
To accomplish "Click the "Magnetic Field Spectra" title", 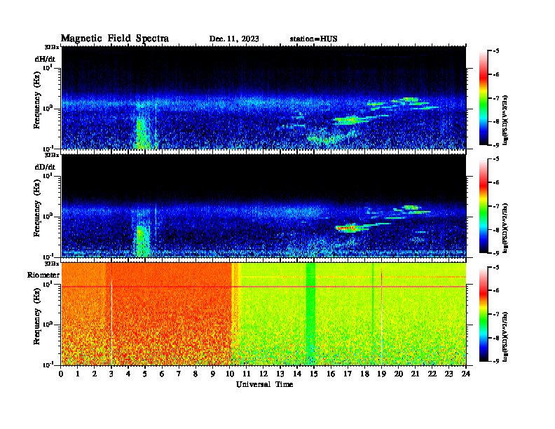I will tap(115, 39).
